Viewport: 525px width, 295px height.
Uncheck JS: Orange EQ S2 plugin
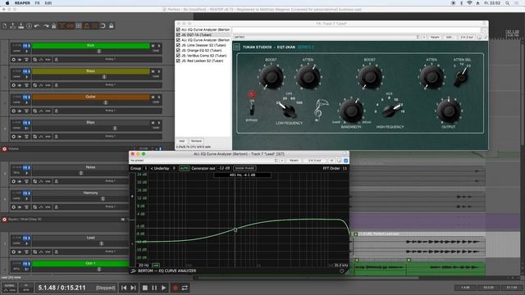click(178, 50)
